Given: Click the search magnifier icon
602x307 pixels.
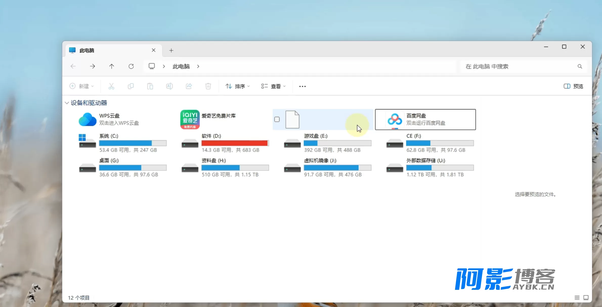Looking at the screenshot, I should click(x=580, y=66).
